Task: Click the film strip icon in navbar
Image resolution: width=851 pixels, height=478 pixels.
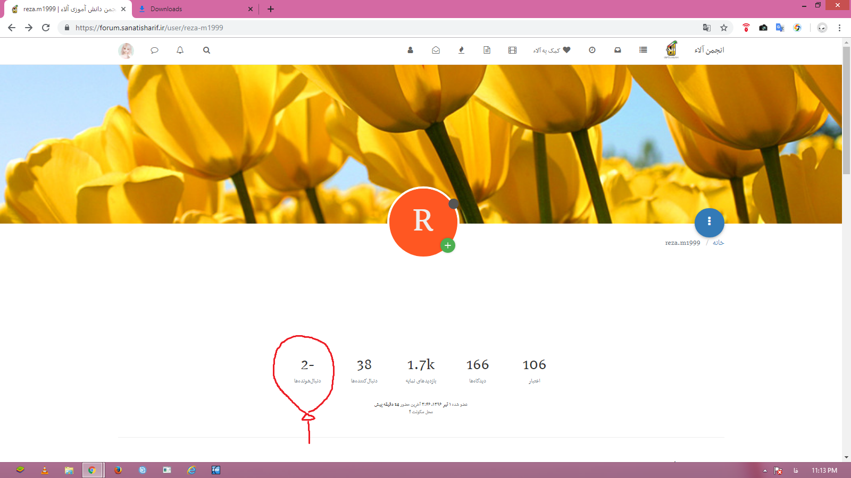Action: point(512,50)
